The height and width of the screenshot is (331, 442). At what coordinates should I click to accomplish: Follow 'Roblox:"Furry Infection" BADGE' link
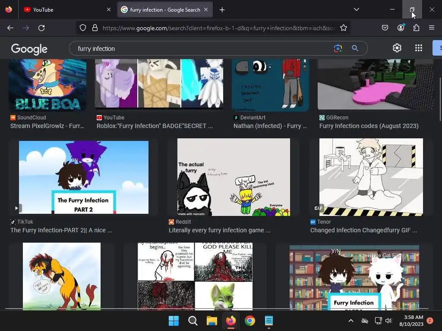click(x=155, y=126)
